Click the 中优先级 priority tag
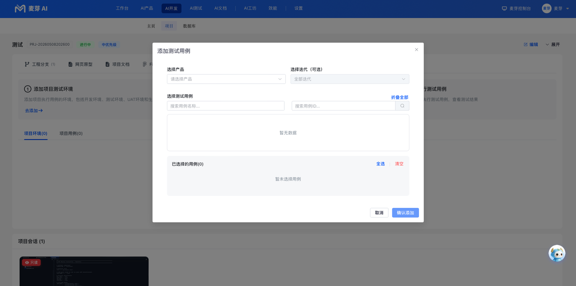The width and height of the screenshot is (576, 286). coord(109,44)
